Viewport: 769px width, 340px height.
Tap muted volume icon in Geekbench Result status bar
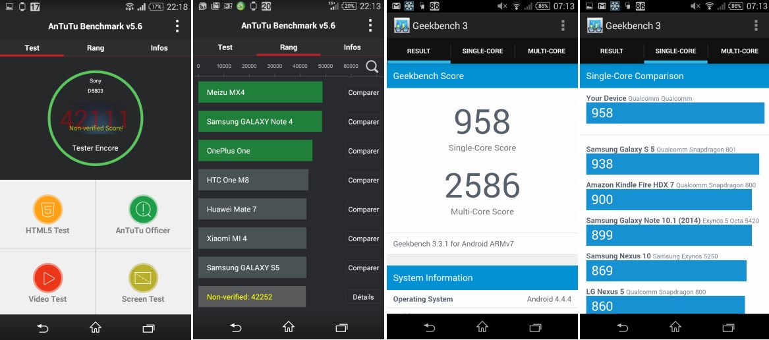point(502,7)
